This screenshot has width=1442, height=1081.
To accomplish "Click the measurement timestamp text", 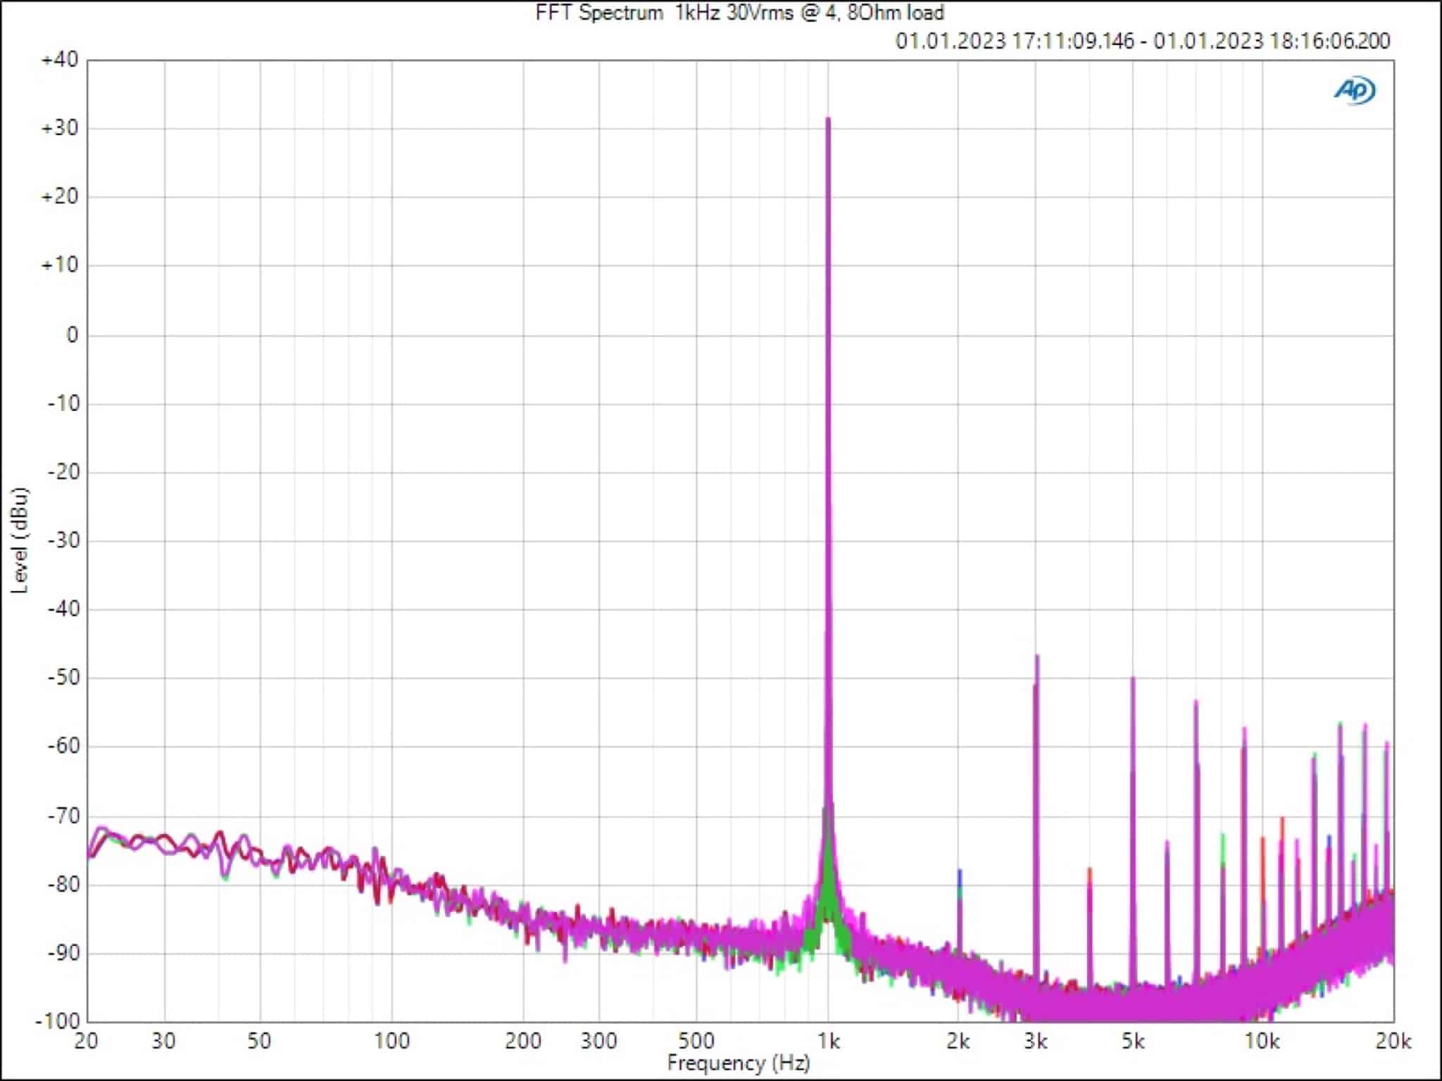I will pos(1142,41).
